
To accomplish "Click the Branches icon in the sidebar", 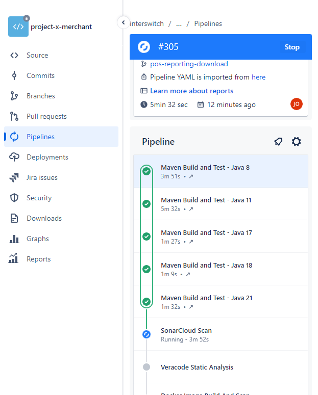I will pos(14,96).
